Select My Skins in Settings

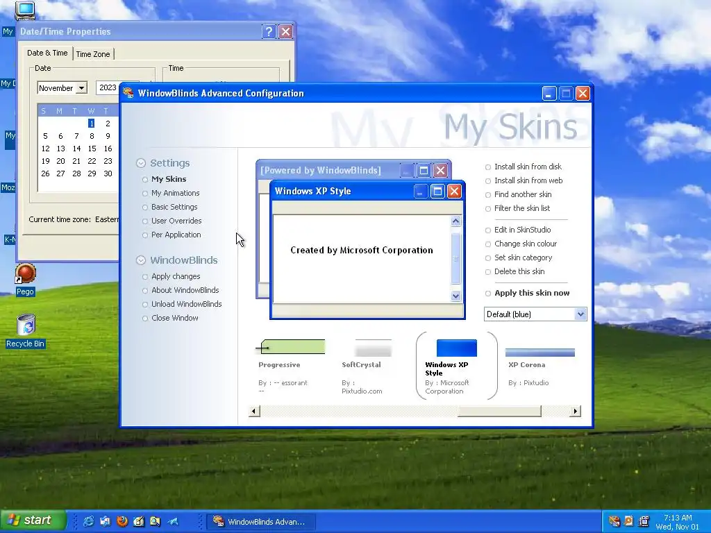coord(169,179)
